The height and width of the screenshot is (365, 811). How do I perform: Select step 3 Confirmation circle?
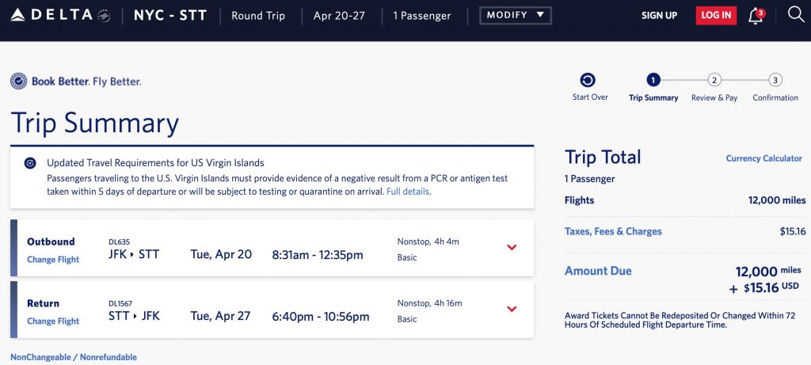775,79
